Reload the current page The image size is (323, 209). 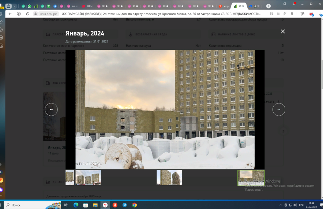tap(27, 14)
